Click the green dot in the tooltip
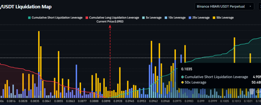 (182, 77)
